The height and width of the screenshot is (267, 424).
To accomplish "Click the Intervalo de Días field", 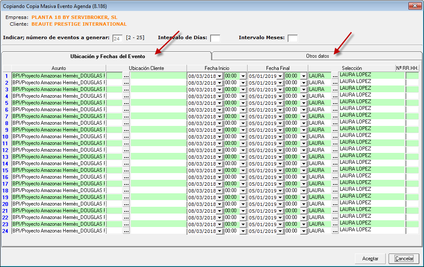I will pos(215,38).
